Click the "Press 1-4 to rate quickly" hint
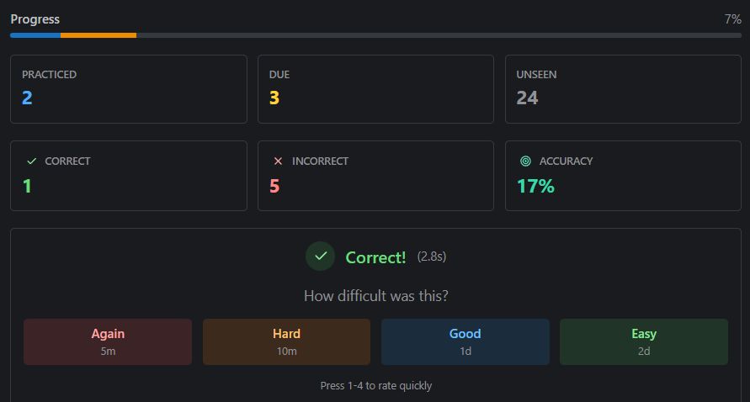This screenshot has width=750, height=402. pos(375,386)
